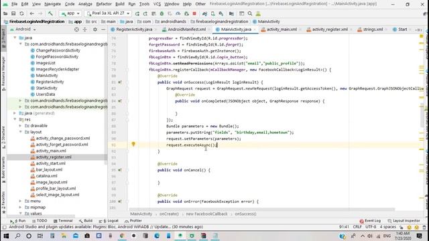Screen dimensions: 429x241
Task: Expand the java (generated) folder
Action: pos(15,113)
